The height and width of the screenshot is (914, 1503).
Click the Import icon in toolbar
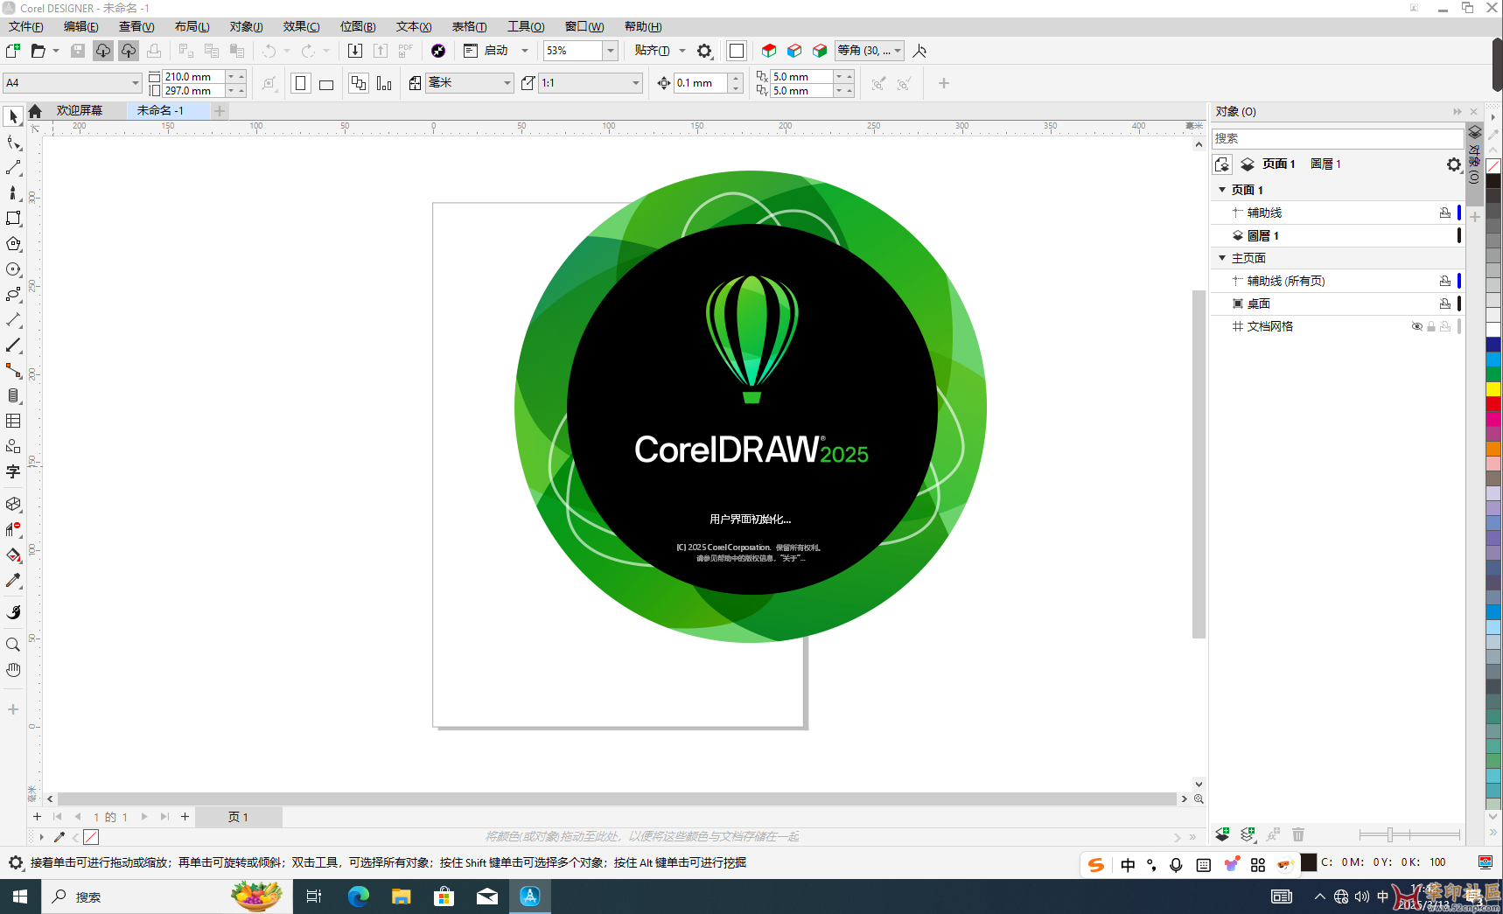tap(354, 51)
